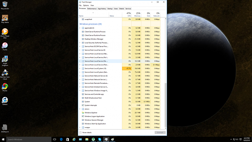
Task: Open the Install ImgBurn desktop icon
Action: 5,61
